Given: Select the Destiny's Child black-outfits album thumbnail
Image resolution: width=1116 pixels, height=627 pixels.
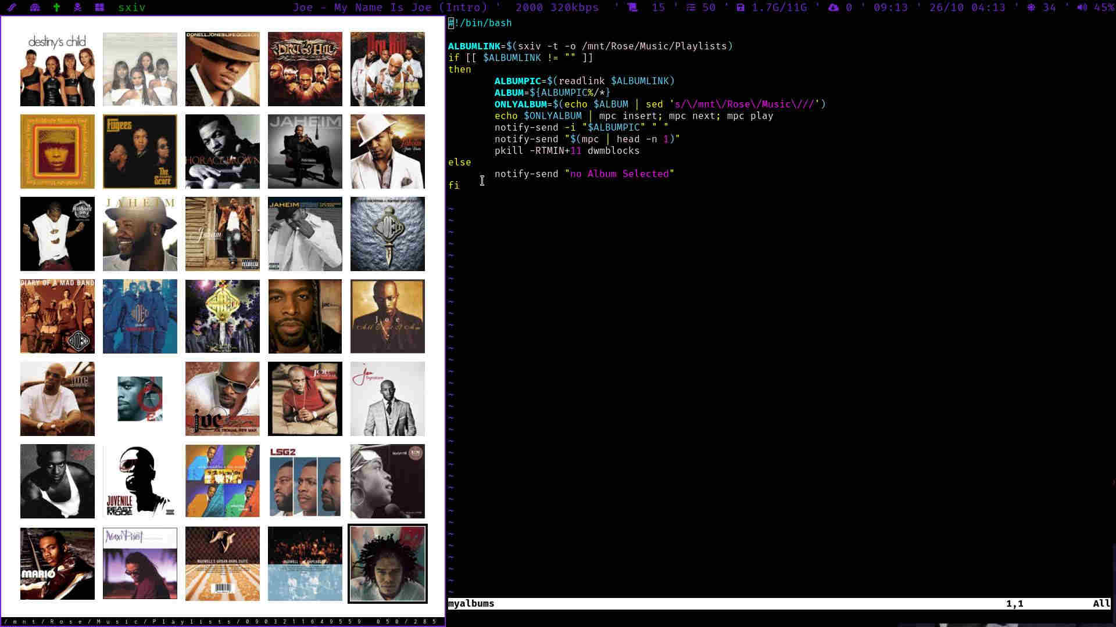Looking at the screenshot, I should click(58, 69).
